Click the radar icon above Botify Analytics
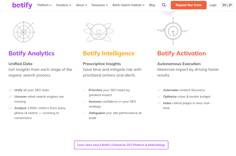The width and height of the screenshot is (236, 156). tap(24, 32)
